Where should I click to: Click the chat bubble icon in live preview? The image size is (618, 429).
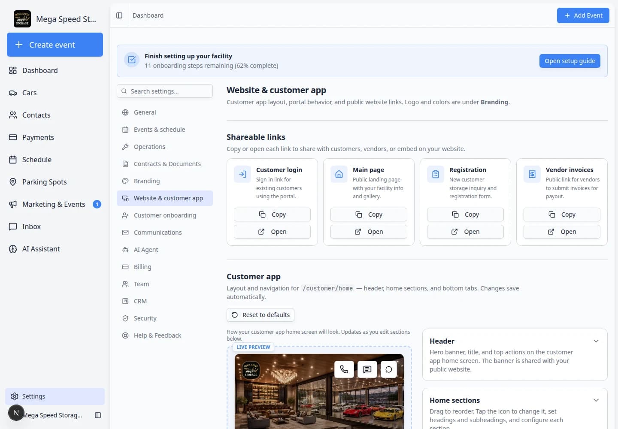pyautogui.click(x=389, y=369)
